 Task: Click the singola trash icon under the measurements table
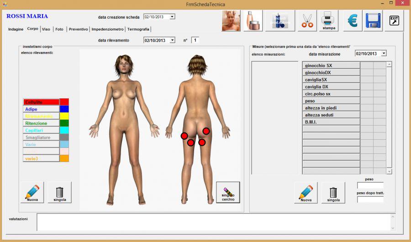click(333, 192)
